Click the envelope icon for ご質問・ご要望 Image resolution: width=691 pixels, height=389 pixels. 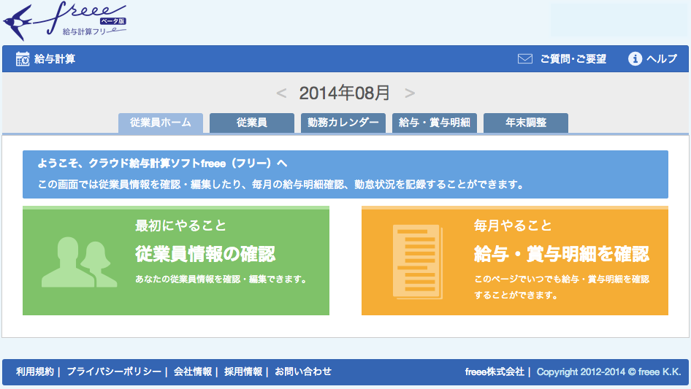point(524,59)
